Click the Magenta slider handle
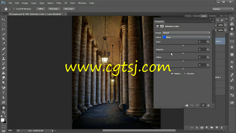Image resolution: width=236 pixels, height=133 pixels. pyautogui.click(x=183, y=53)
